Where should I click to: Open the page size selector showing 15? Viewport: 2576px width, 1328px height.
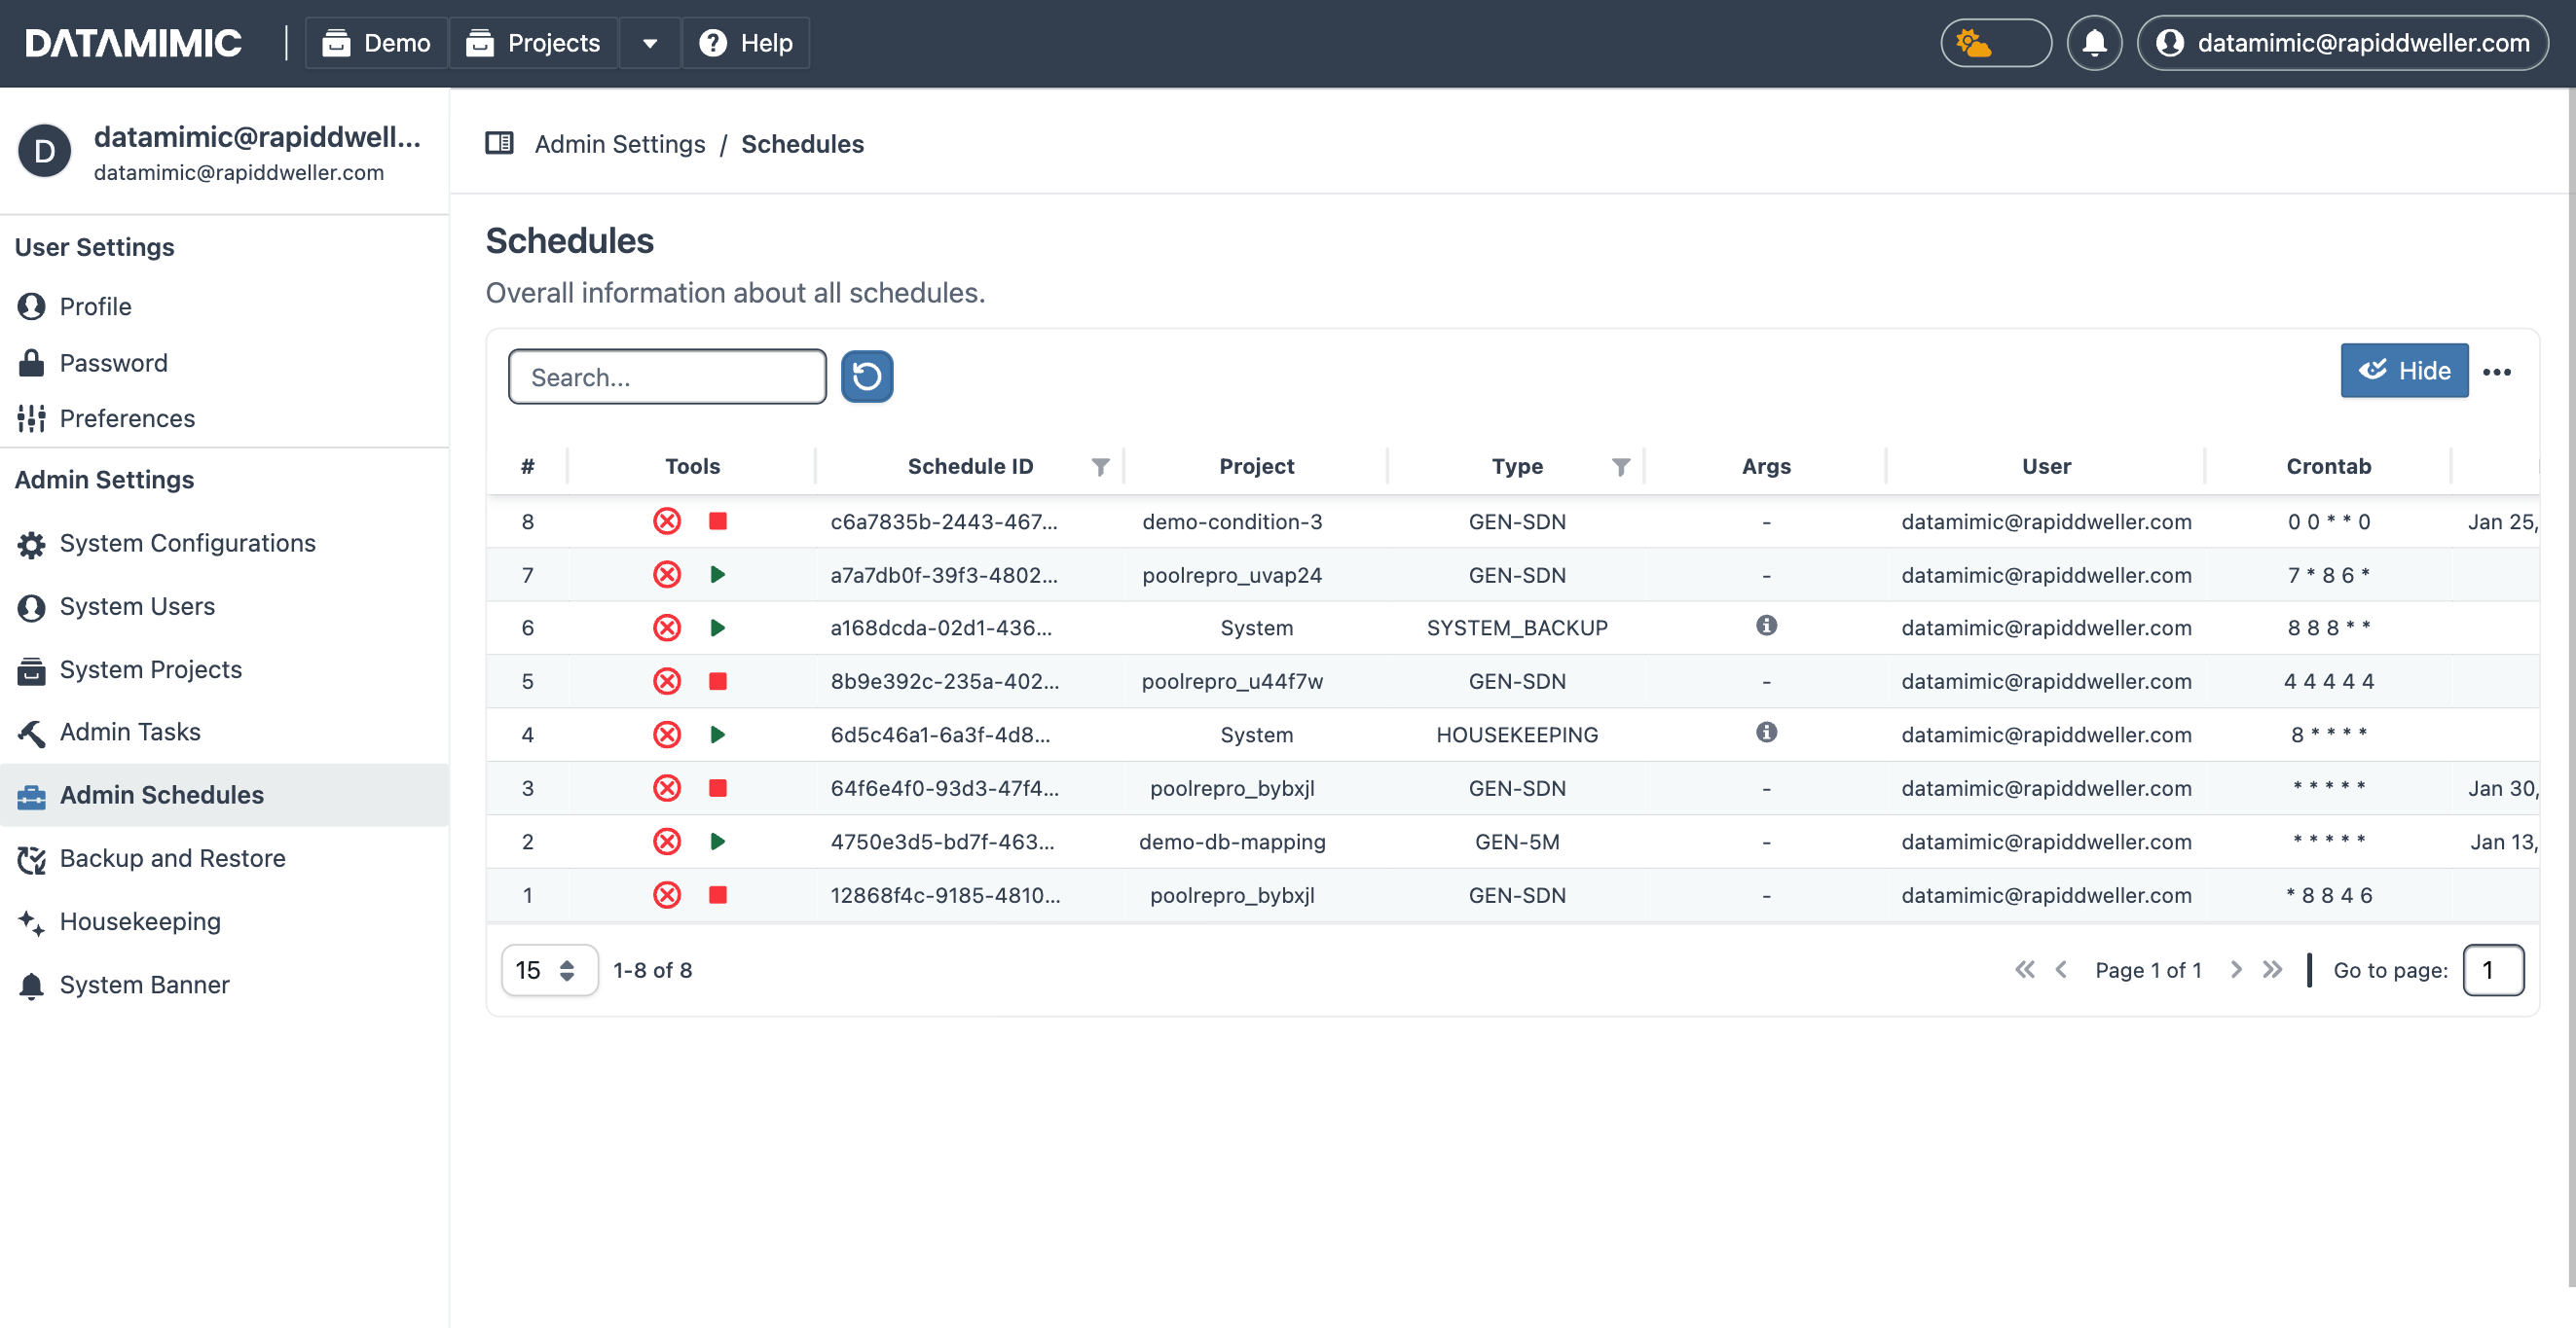point(548,969)
